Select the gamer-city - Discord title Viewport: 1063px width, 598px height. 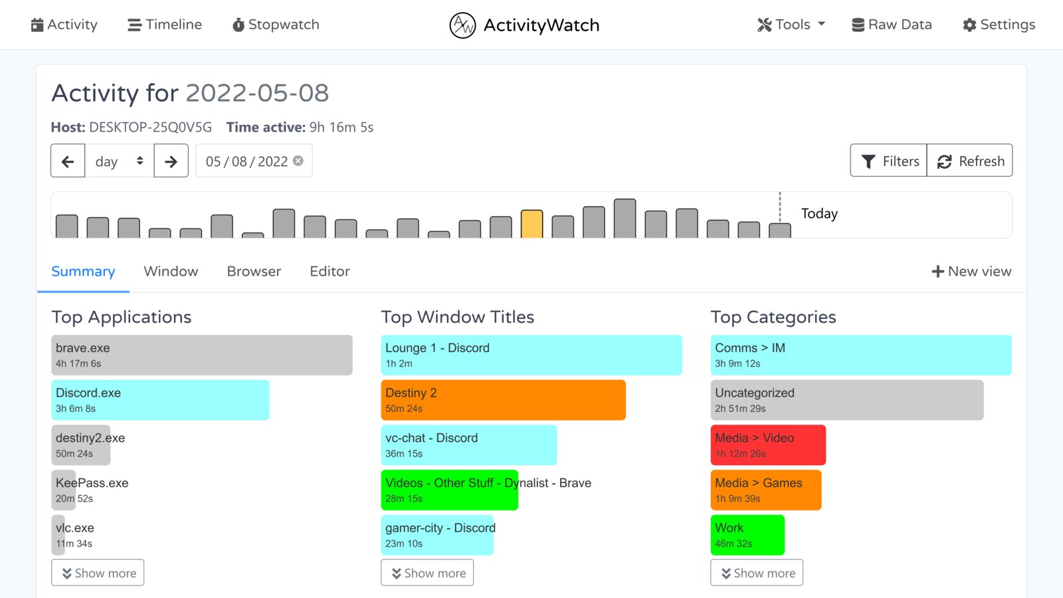coord(438,535)
